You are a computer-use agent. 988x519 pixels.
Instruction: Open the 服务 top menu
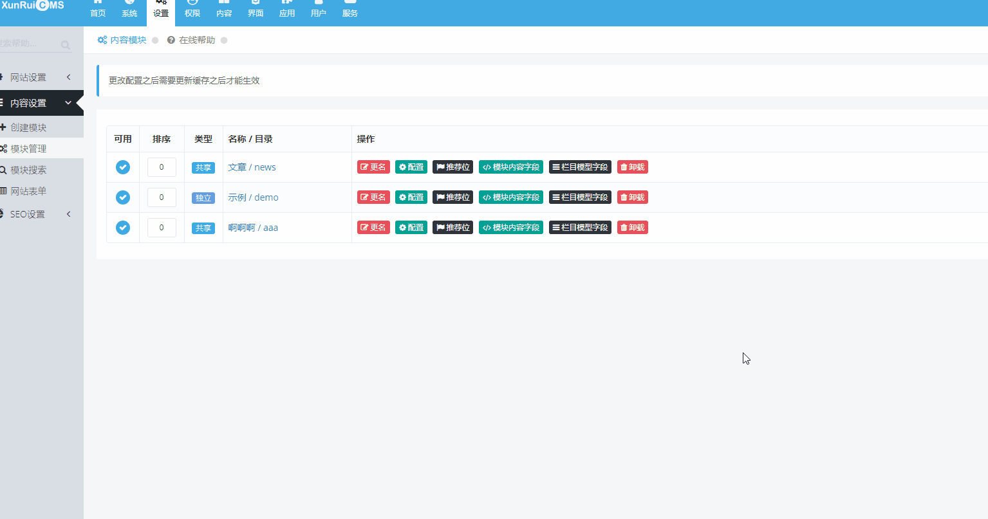350,9
